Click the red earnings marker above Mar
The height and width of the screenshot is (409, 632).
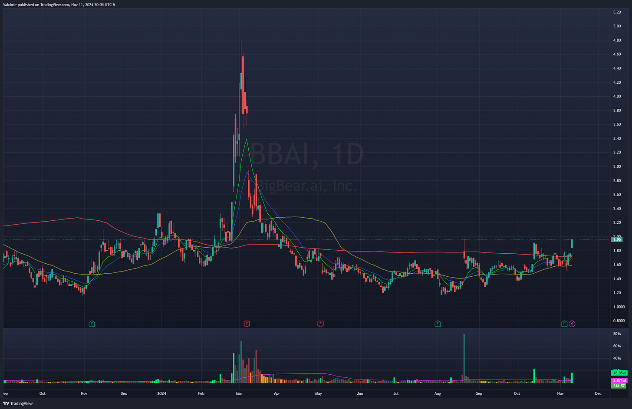247,324
